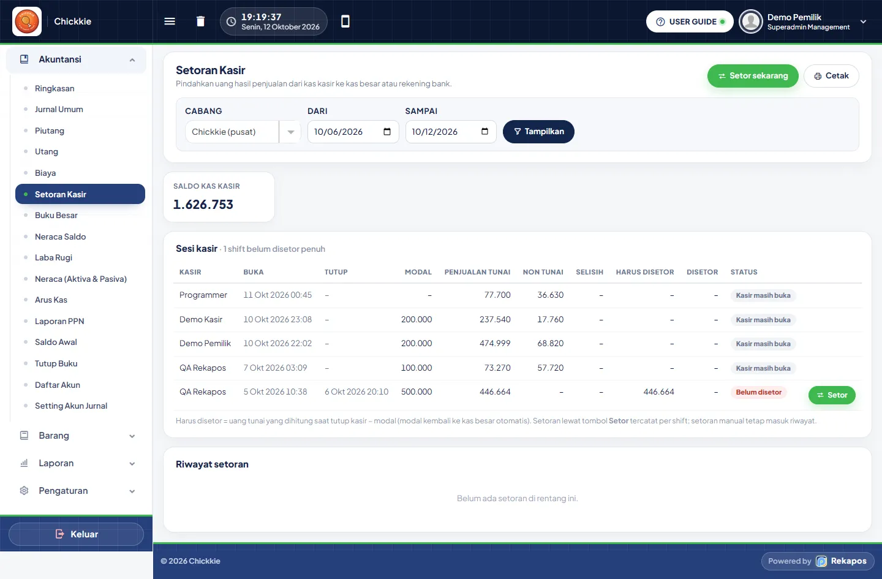This screenshot has width=882, height=579.
Task: Click Setor for the QA Rekapos shift
Action: point(832,395)
